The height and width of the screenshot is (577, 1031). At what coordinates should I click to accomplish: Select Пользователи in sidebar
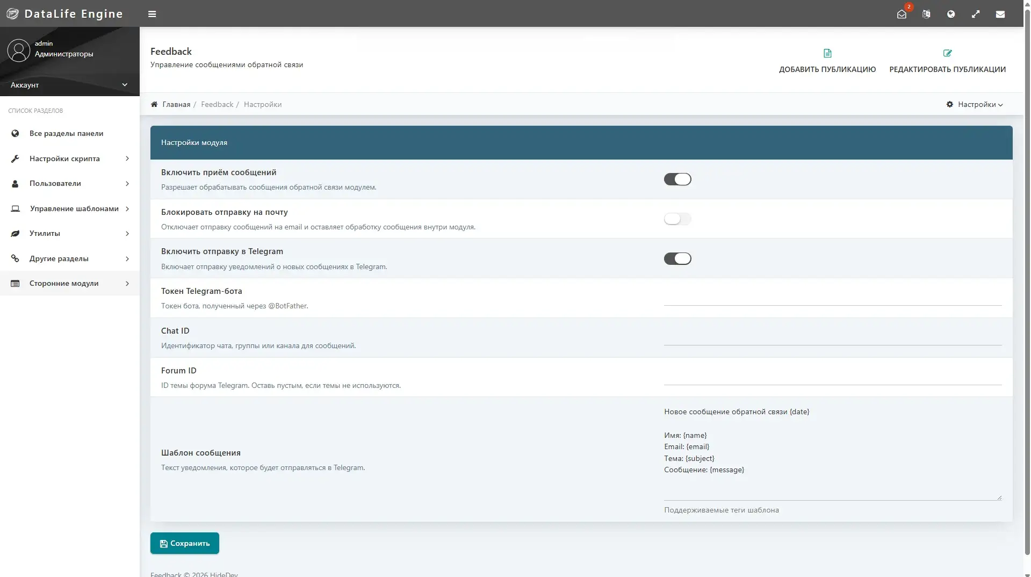70,184
